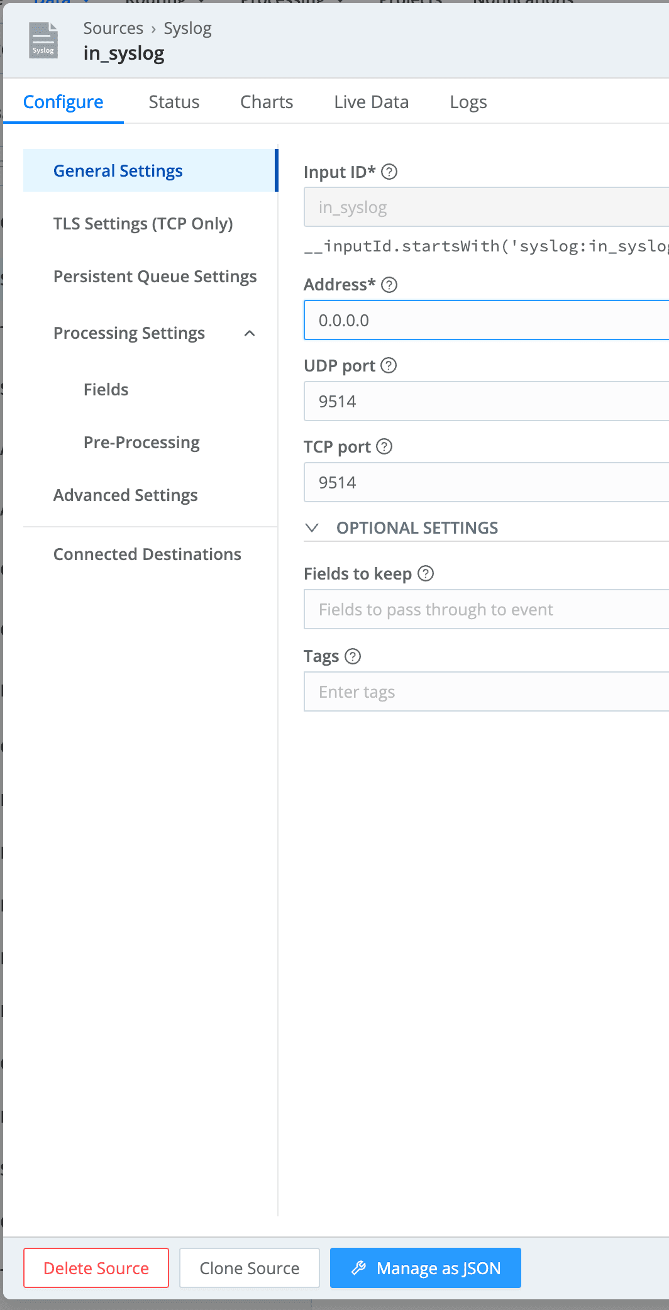Viewport: 669px width, 1310px height.
Task: Open Manage as JSON editor
Action: [x=426, y=1268]
